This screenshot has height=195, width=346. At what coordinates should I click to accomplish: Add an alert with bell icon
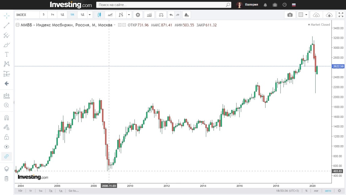tap(187, 15)
